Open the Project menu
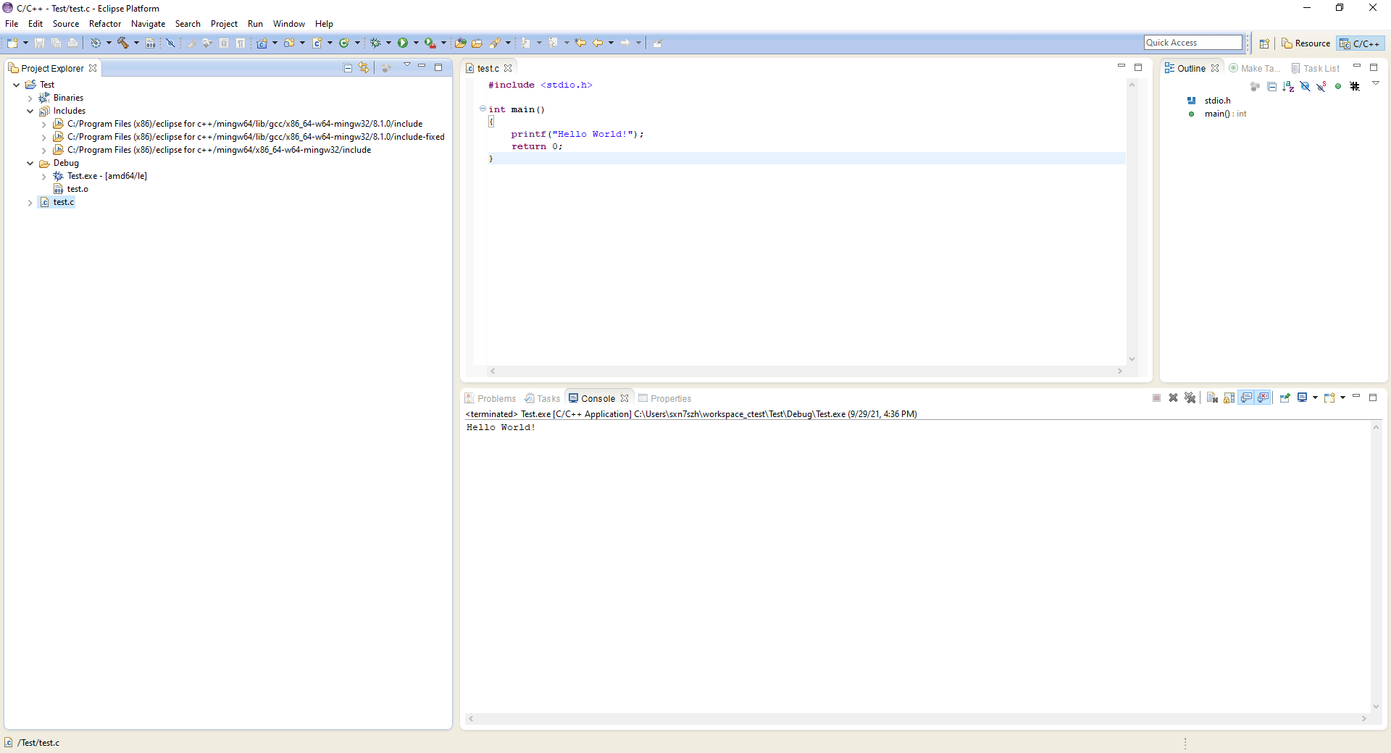1391x753 pixels. point(224,24)
